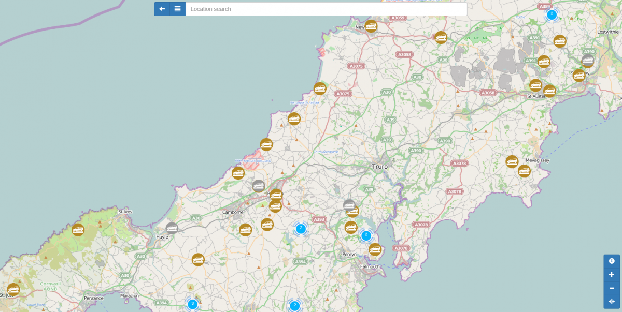The image size is (622, 312).
Task: Expand the cluster marker beside A389
Action: click(552, 14)
